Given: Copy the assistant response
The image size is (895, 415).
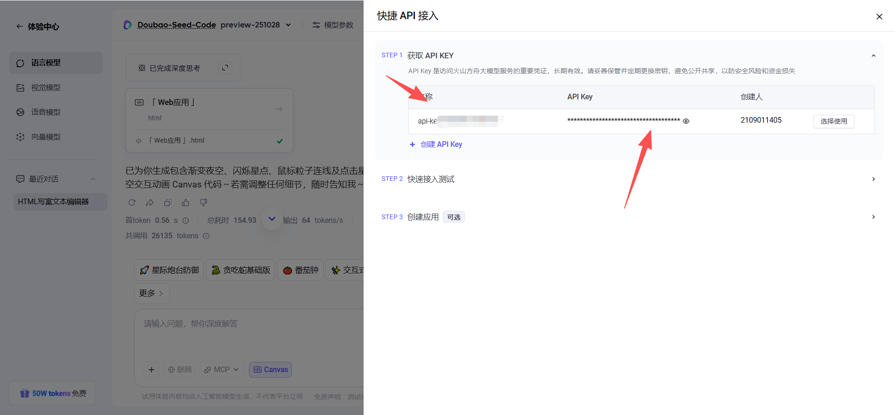Looking at the screenshot, I should 168,202.
